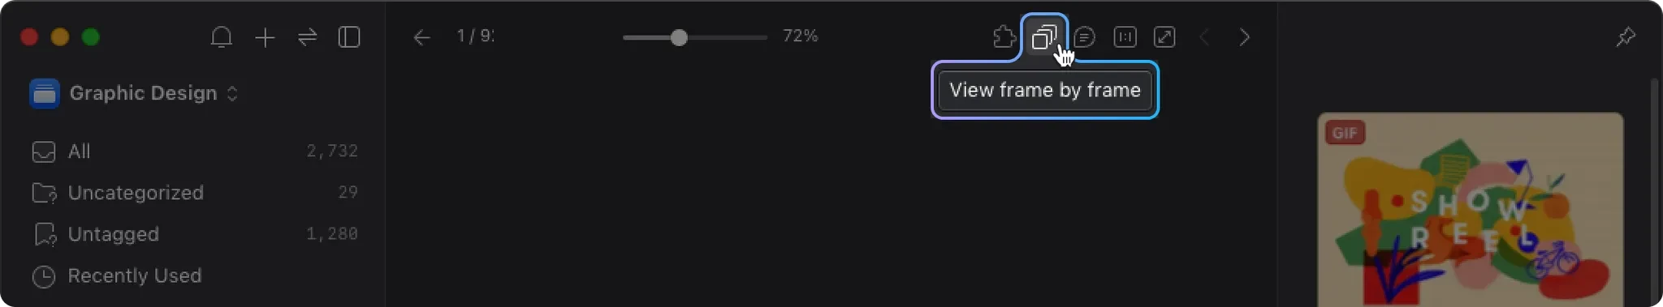
Task: Open the plugins puzzle icon
Action: (1004, 37)
